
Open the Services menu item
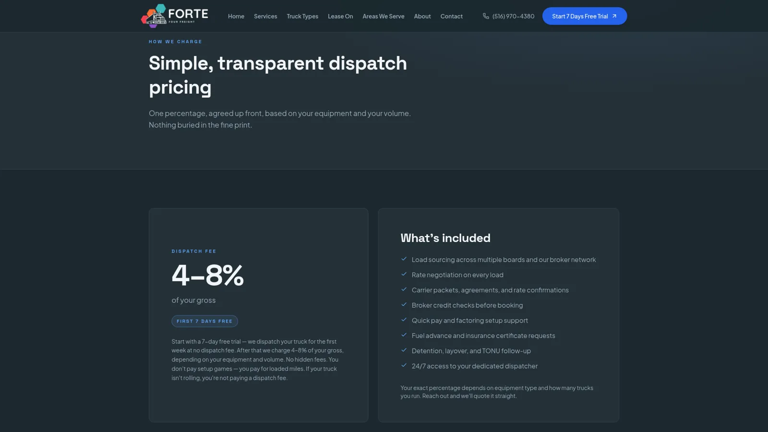click(265, 16)
